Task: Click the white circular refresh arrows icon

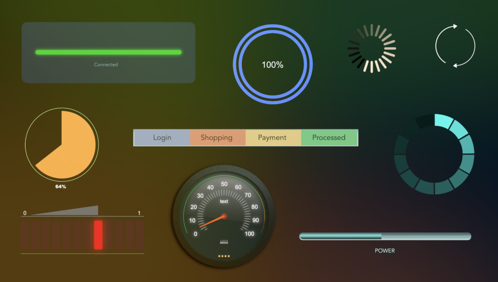Action: [x=455, y=46]
